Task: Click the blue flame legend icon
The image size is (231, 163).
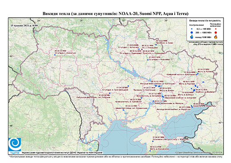Action: pos(192,37)
